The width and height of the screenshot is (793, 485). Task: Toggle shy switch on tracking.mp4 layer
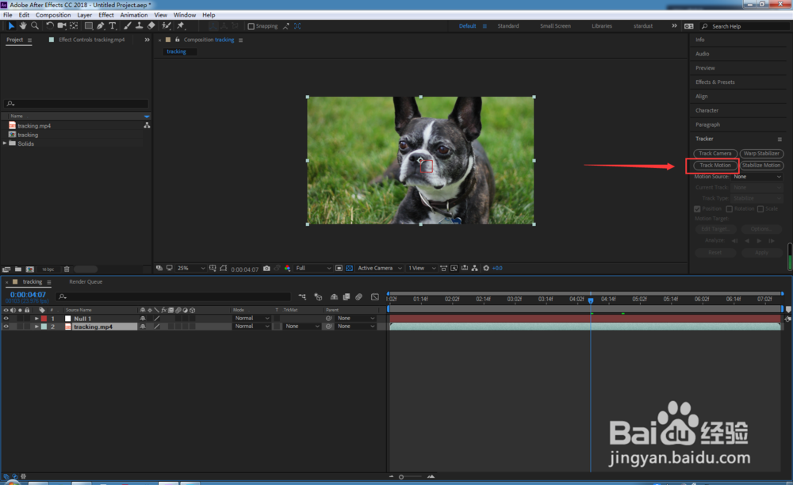[x=143, y=327]
